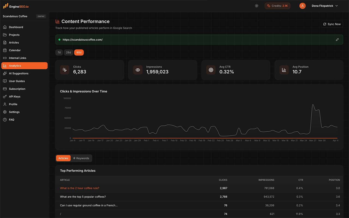Open the Internal Links chain icon

pos(5,58)
